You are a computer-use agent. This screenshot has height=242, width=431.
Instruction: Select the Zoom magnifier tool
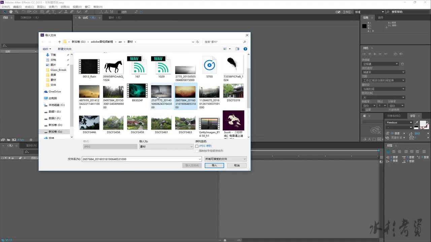coord(16,12)
